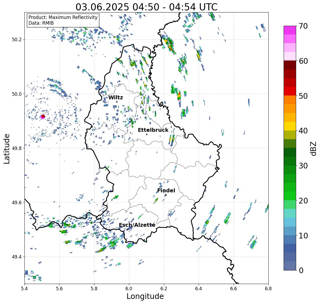Click the 40 tick on the colorbar
Viewport: 320px width, 303px height.
click(303, 131)
